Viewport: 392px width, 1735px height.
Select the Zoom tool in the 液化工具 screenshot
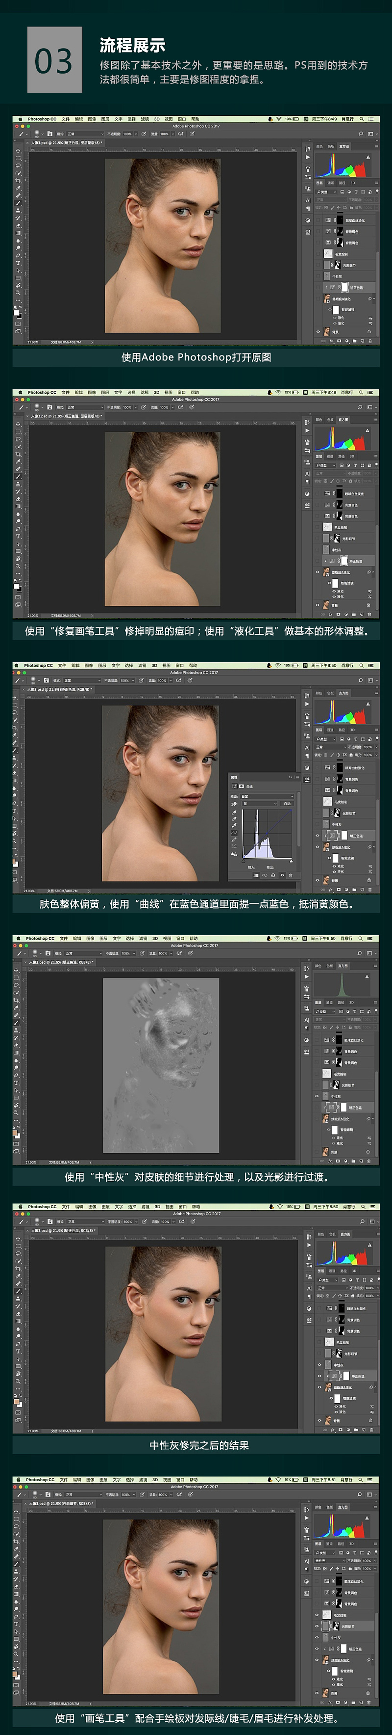(x=18, y=566)
